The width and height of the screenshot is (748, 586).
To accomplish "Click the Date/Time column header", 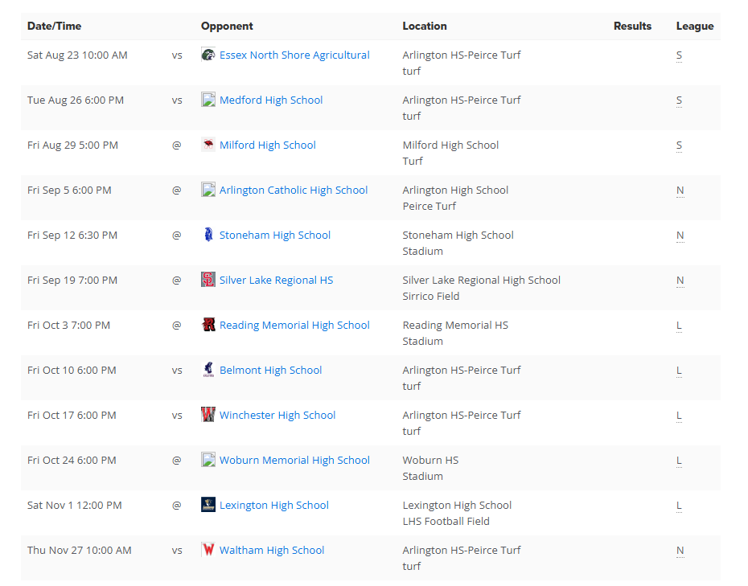I will [55, 27].
